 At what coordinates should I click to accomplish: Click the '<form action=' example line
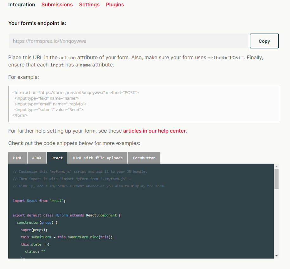(x=75, y=92)
